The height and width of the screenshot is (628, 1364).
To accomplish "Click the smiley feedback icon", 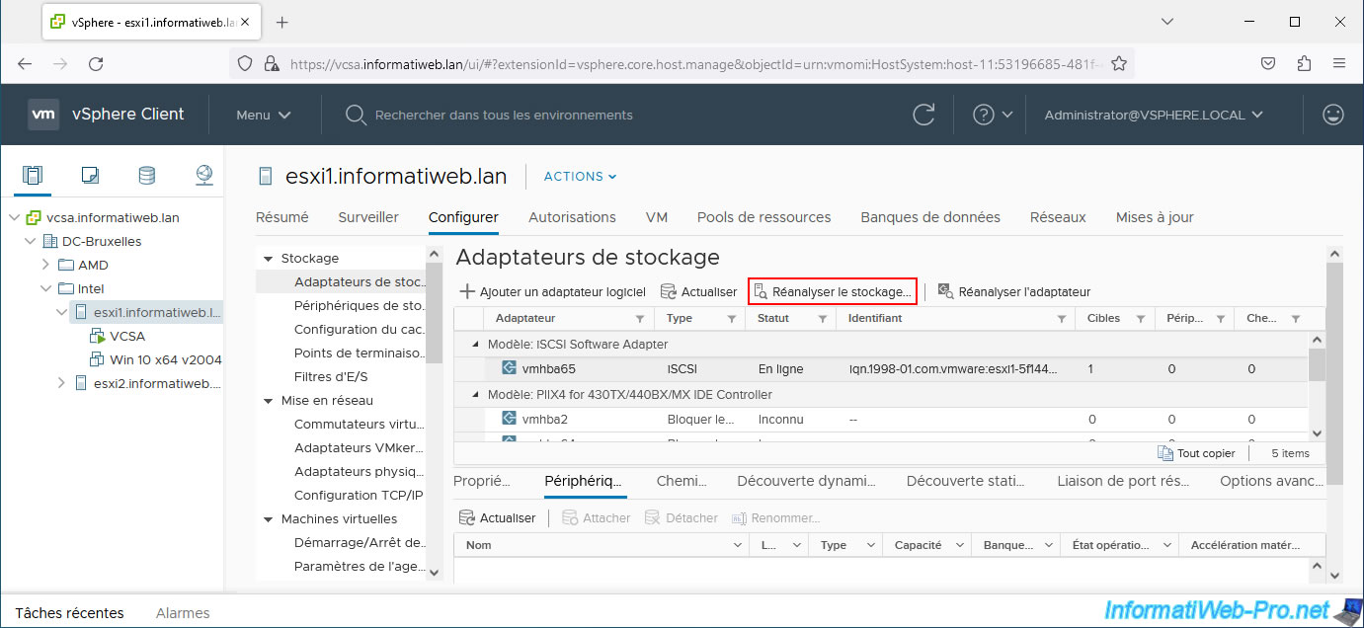I will (x=1333, y=115).
